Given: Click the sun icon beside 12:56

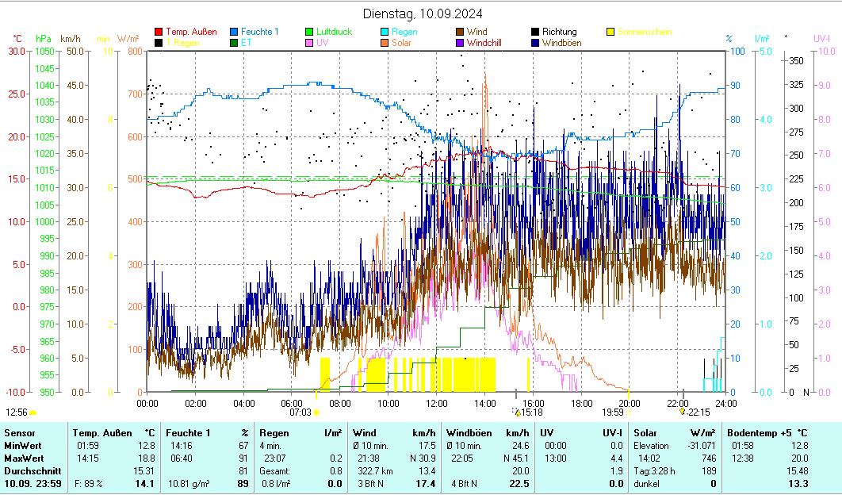Looking at the screenshot, I should click(33, 412).
